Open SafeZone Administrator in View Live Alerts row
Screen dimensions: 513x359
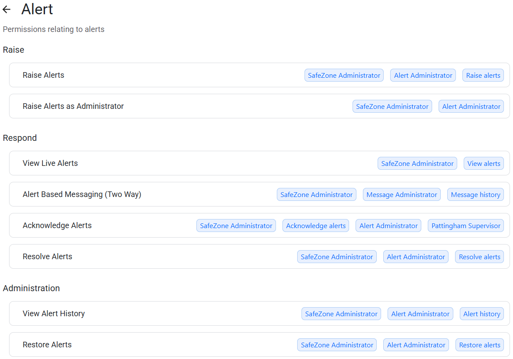pos(417,163)
